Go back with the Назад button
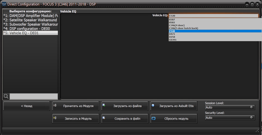Image resolution: width=262 pixels, height=135 pixels. click(x=26, y=106)
